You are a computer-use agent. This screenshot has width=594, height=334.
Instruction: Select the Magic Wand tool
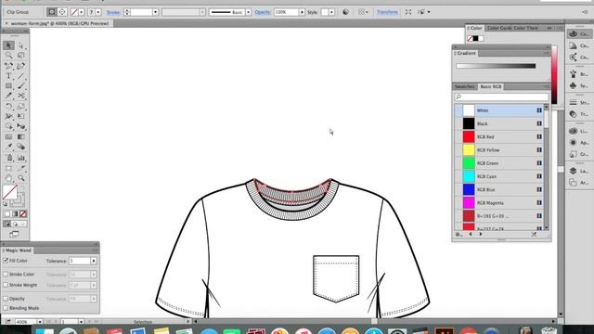[8, 56]
